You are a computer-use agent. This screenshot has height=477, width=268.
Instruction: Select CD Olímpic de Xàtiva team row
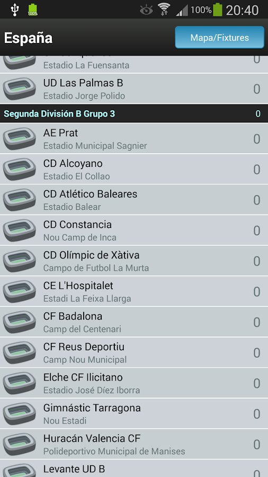(134, 261)
